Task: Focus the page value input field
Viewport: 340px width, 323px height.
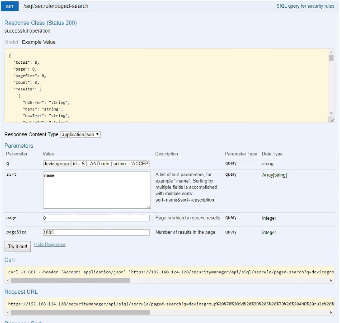Action: [x=96, y=218]
